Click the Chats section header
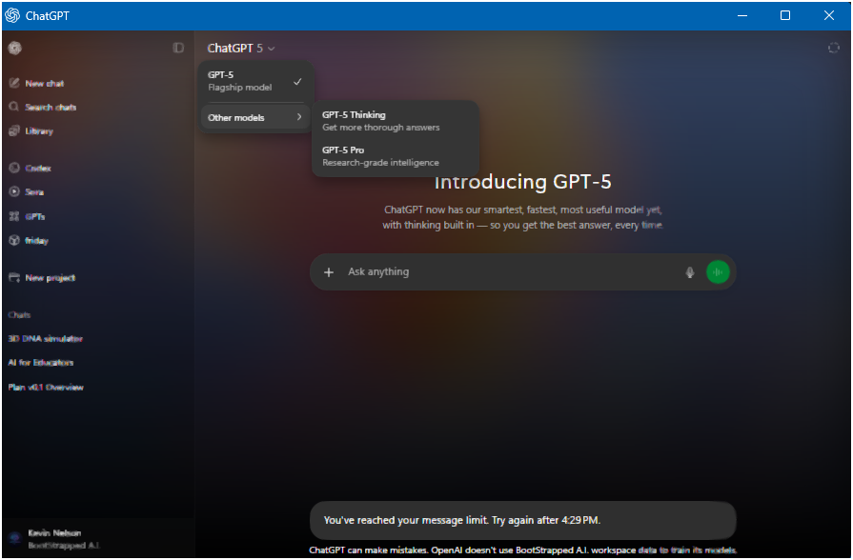Image resolution: width=853 pixels, height=560 pixels. (19, 315)
